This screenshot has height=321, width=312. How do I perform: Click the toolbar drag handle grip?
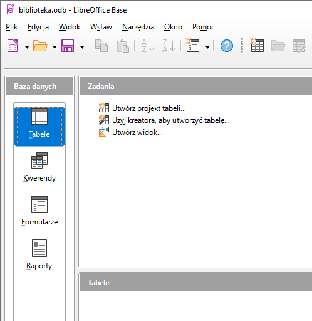point(242,46)
